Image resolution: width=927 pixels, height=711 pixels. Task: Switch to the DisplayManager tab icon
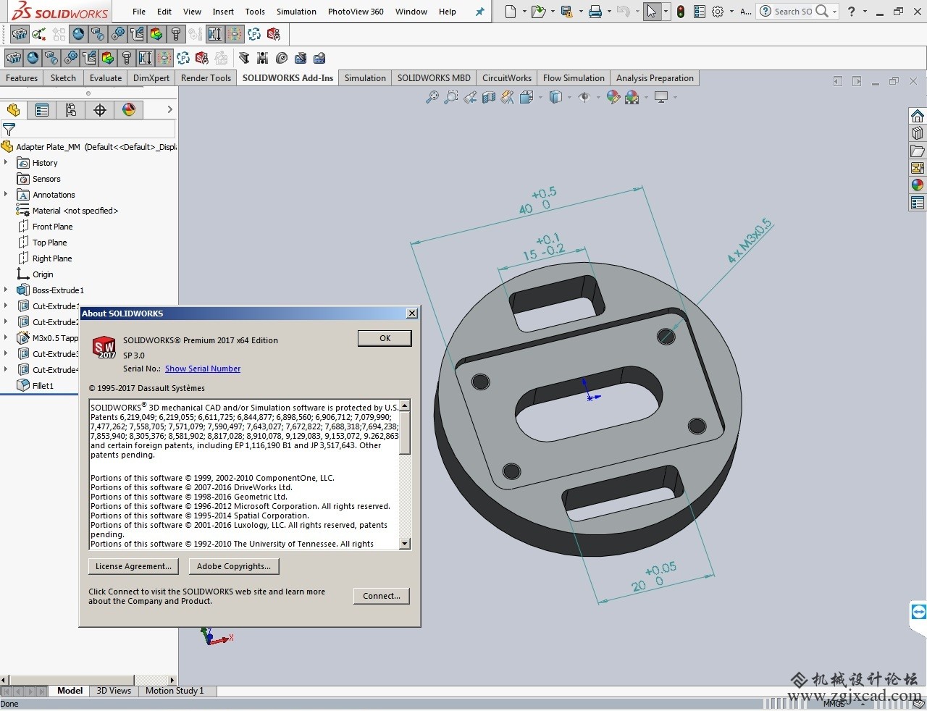click(129, 110)
